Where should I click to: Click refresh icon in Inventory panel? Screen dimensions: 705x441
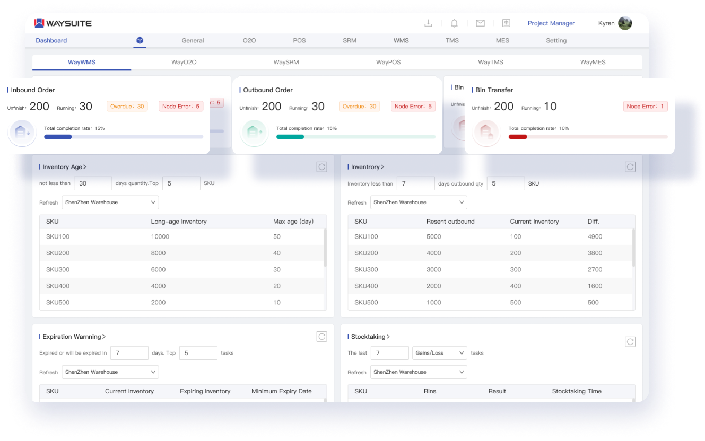[x=630, y=167]
